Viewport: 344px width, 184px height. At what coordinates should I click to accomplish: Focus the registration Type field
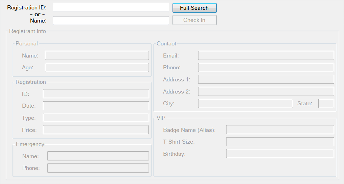click(x=96, y=118)
